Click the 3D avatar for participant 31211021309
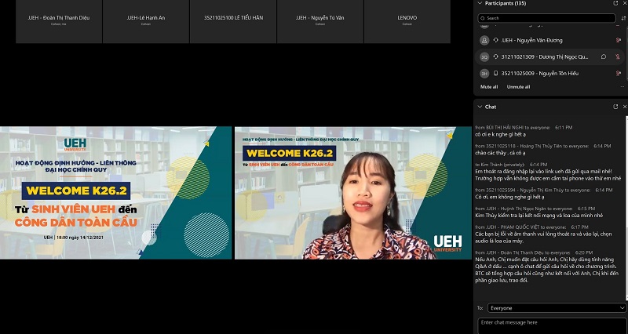The height and width of the screenshot is (334, 628). [484, 57]
